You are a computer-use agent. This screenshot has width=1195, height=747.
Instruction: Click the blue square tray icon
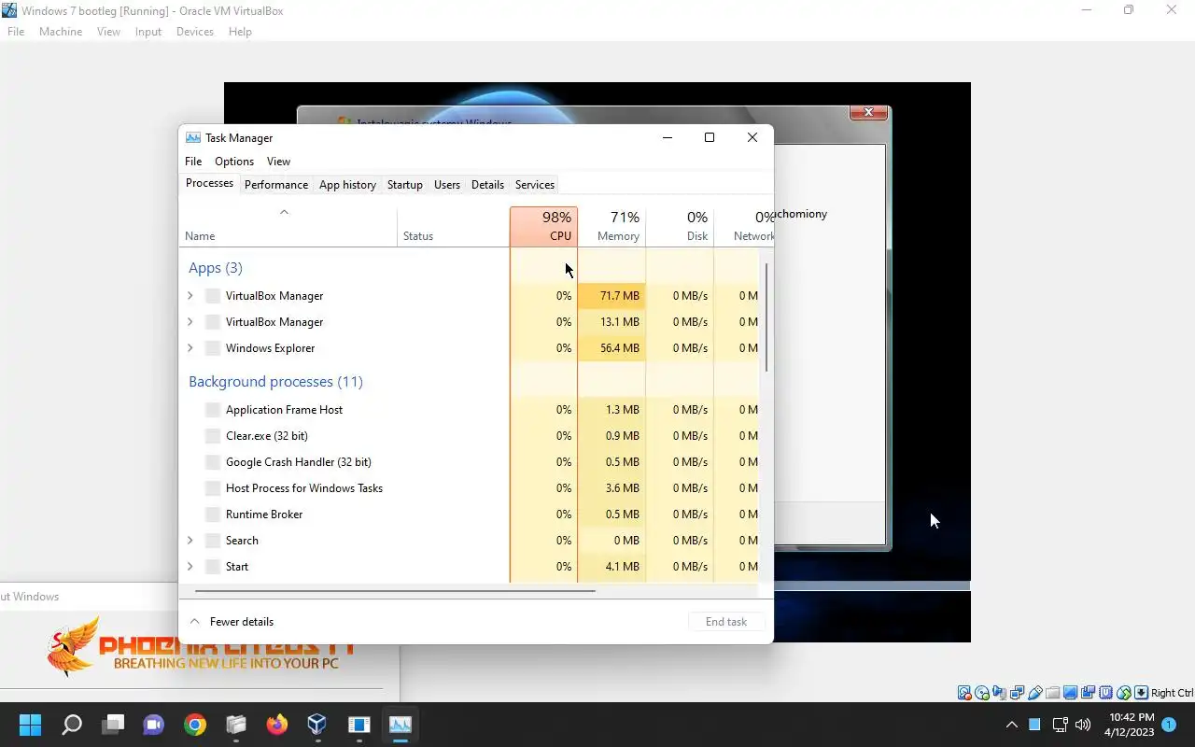(x=1034, y=725)
